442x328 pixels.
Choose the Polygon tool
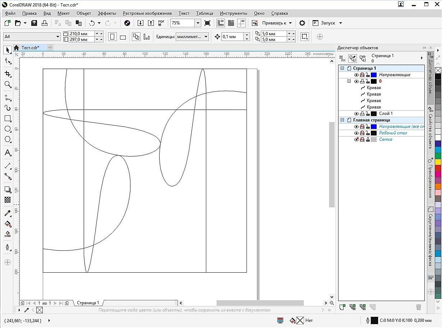[x=7, y=139]
